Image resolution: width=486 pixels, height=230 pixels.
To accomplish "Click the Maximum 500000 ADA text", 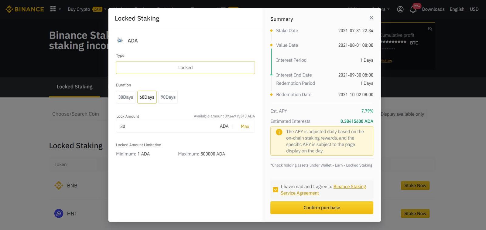I will click(201, 154).
